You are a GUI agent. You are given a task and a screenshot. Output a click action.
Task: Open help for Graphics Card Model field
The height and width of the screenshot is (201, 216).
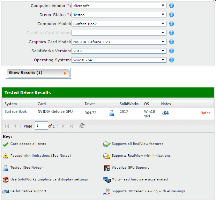(171, 42)
